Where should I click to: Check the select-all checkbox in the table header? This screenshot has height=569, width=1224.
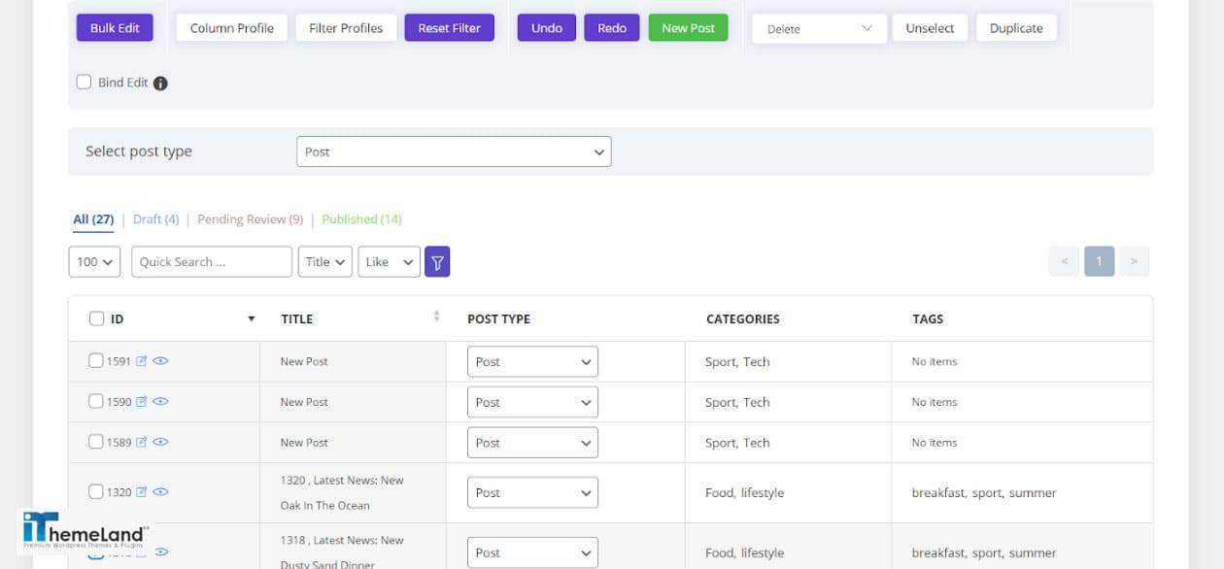coord(96,318)
